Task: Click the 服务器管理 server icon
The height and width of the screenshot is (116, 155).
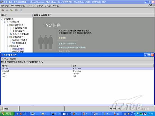Action: click(14, 31)
